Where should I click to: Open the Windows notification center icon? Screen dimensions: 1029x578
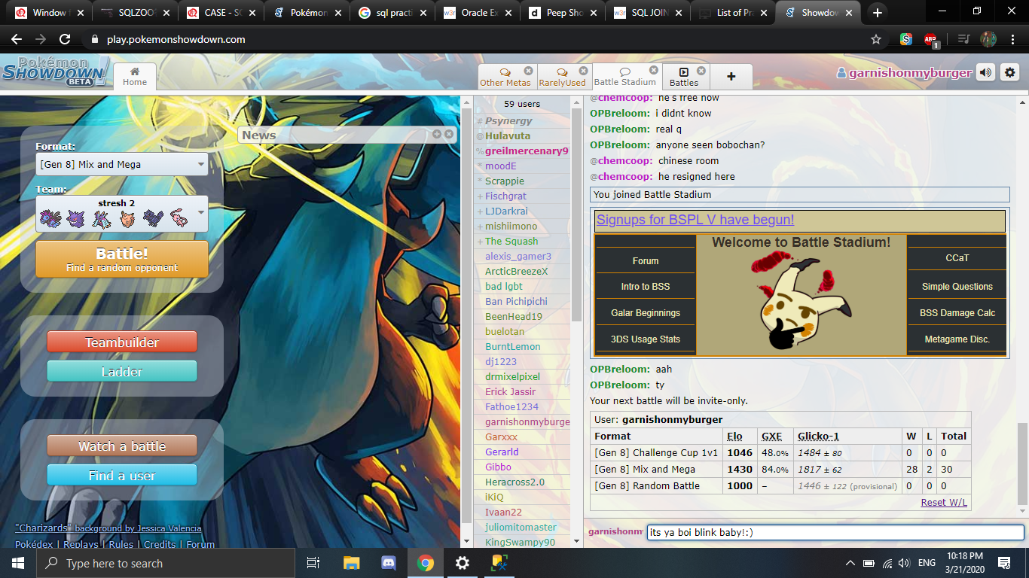pyautogui.click(x=1004, y=563)
